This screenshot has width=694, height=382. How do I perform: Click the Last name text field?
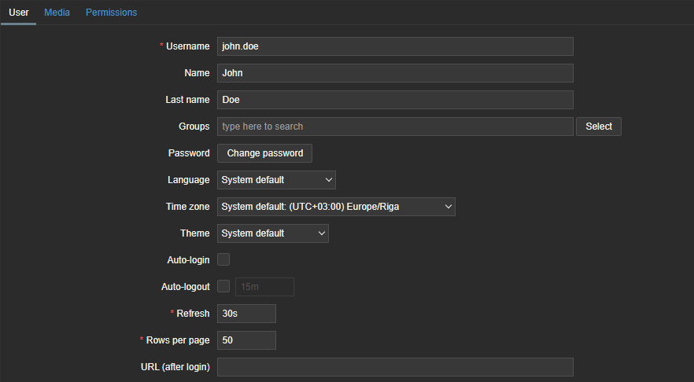pos(395,100)
